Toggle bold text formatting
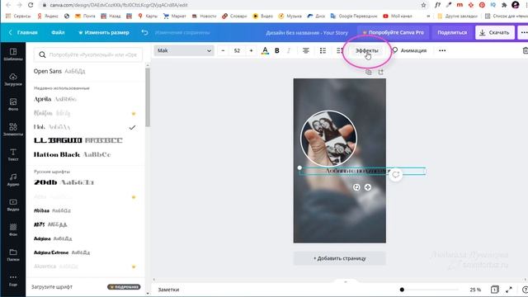Screen dimensions: 528x297 tap(277, 50)
